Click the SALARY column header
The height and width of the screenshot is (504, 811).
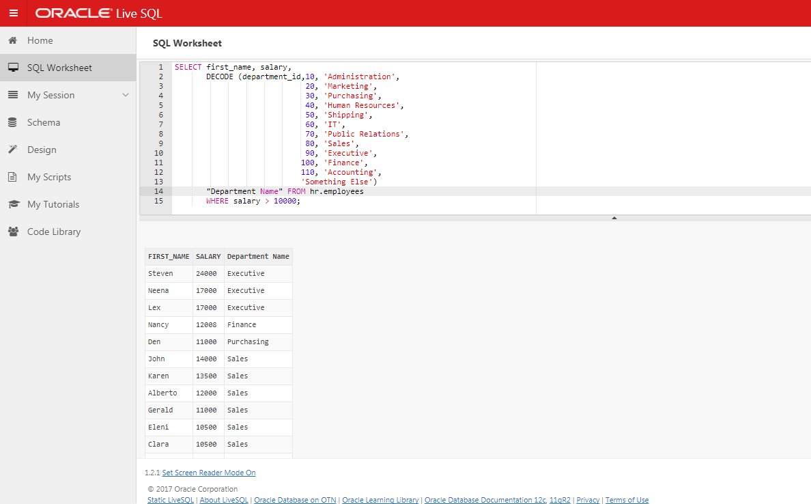click(x=208, y=257)
